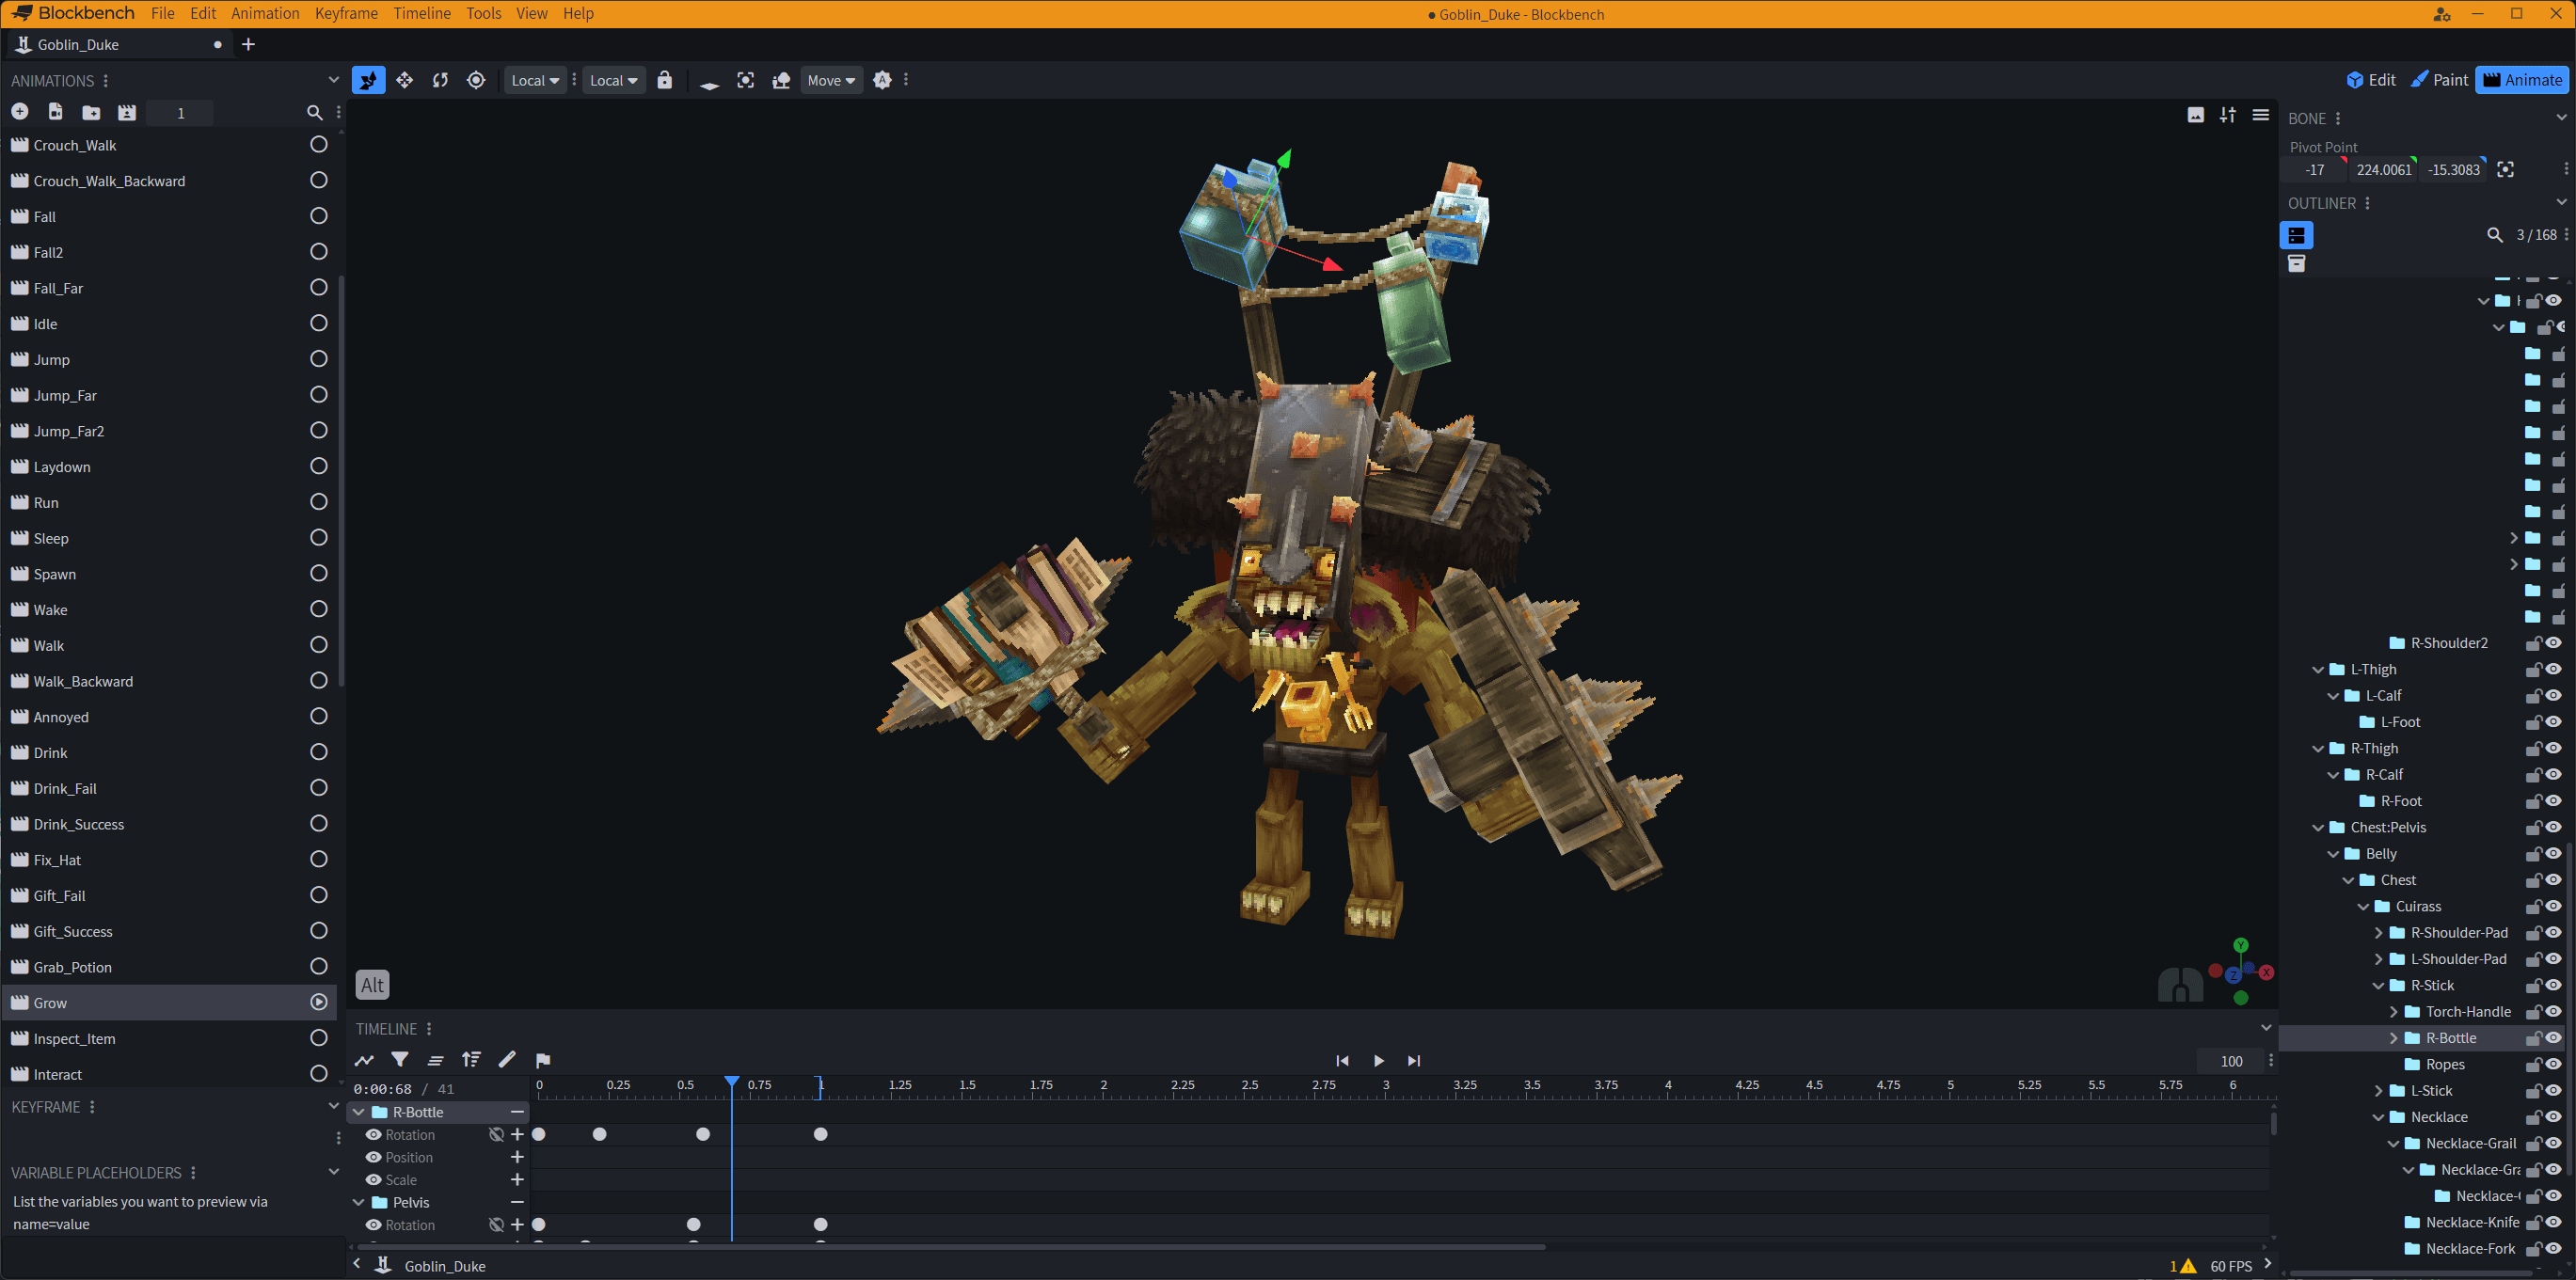Image resolution: width=2576 pixels, height=1280 pixels.
Task: Open the Move mode dropdown
Action: pos(830,80)
